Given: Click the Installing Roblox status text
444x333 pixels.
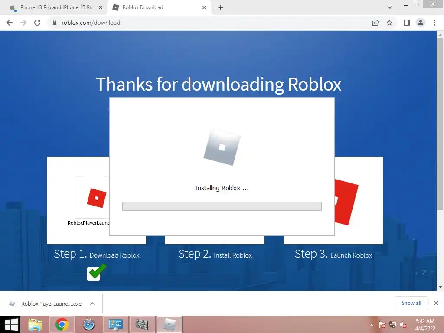Looking at the screenshot, I should [x=222, y=188].
